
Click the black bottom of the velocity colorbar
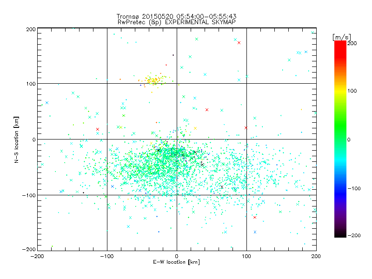340,234
